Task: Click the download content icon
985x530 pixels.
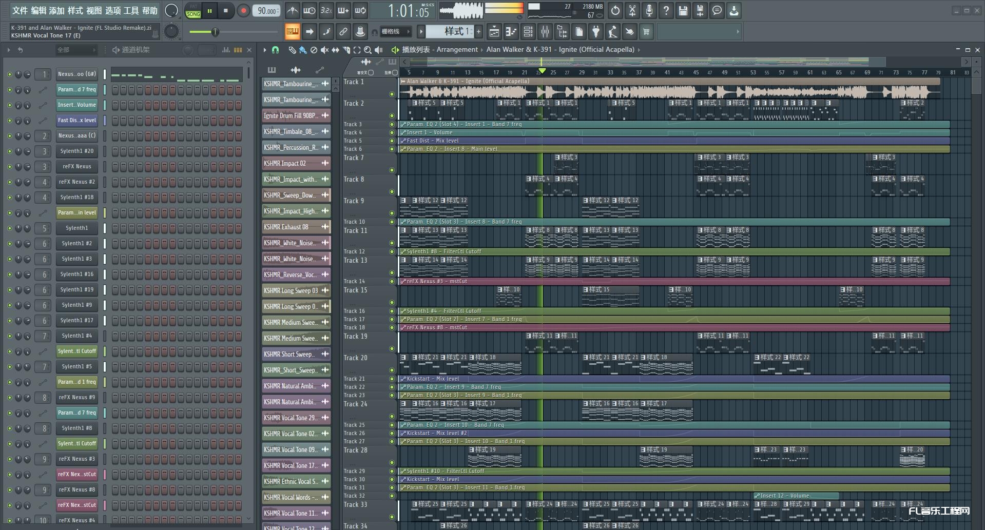Action: pos(734,10)
